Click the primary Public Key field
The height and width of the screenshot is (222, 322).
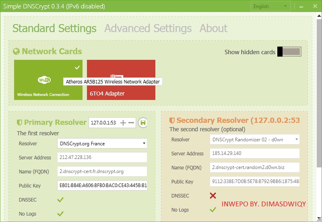[102, 185]
